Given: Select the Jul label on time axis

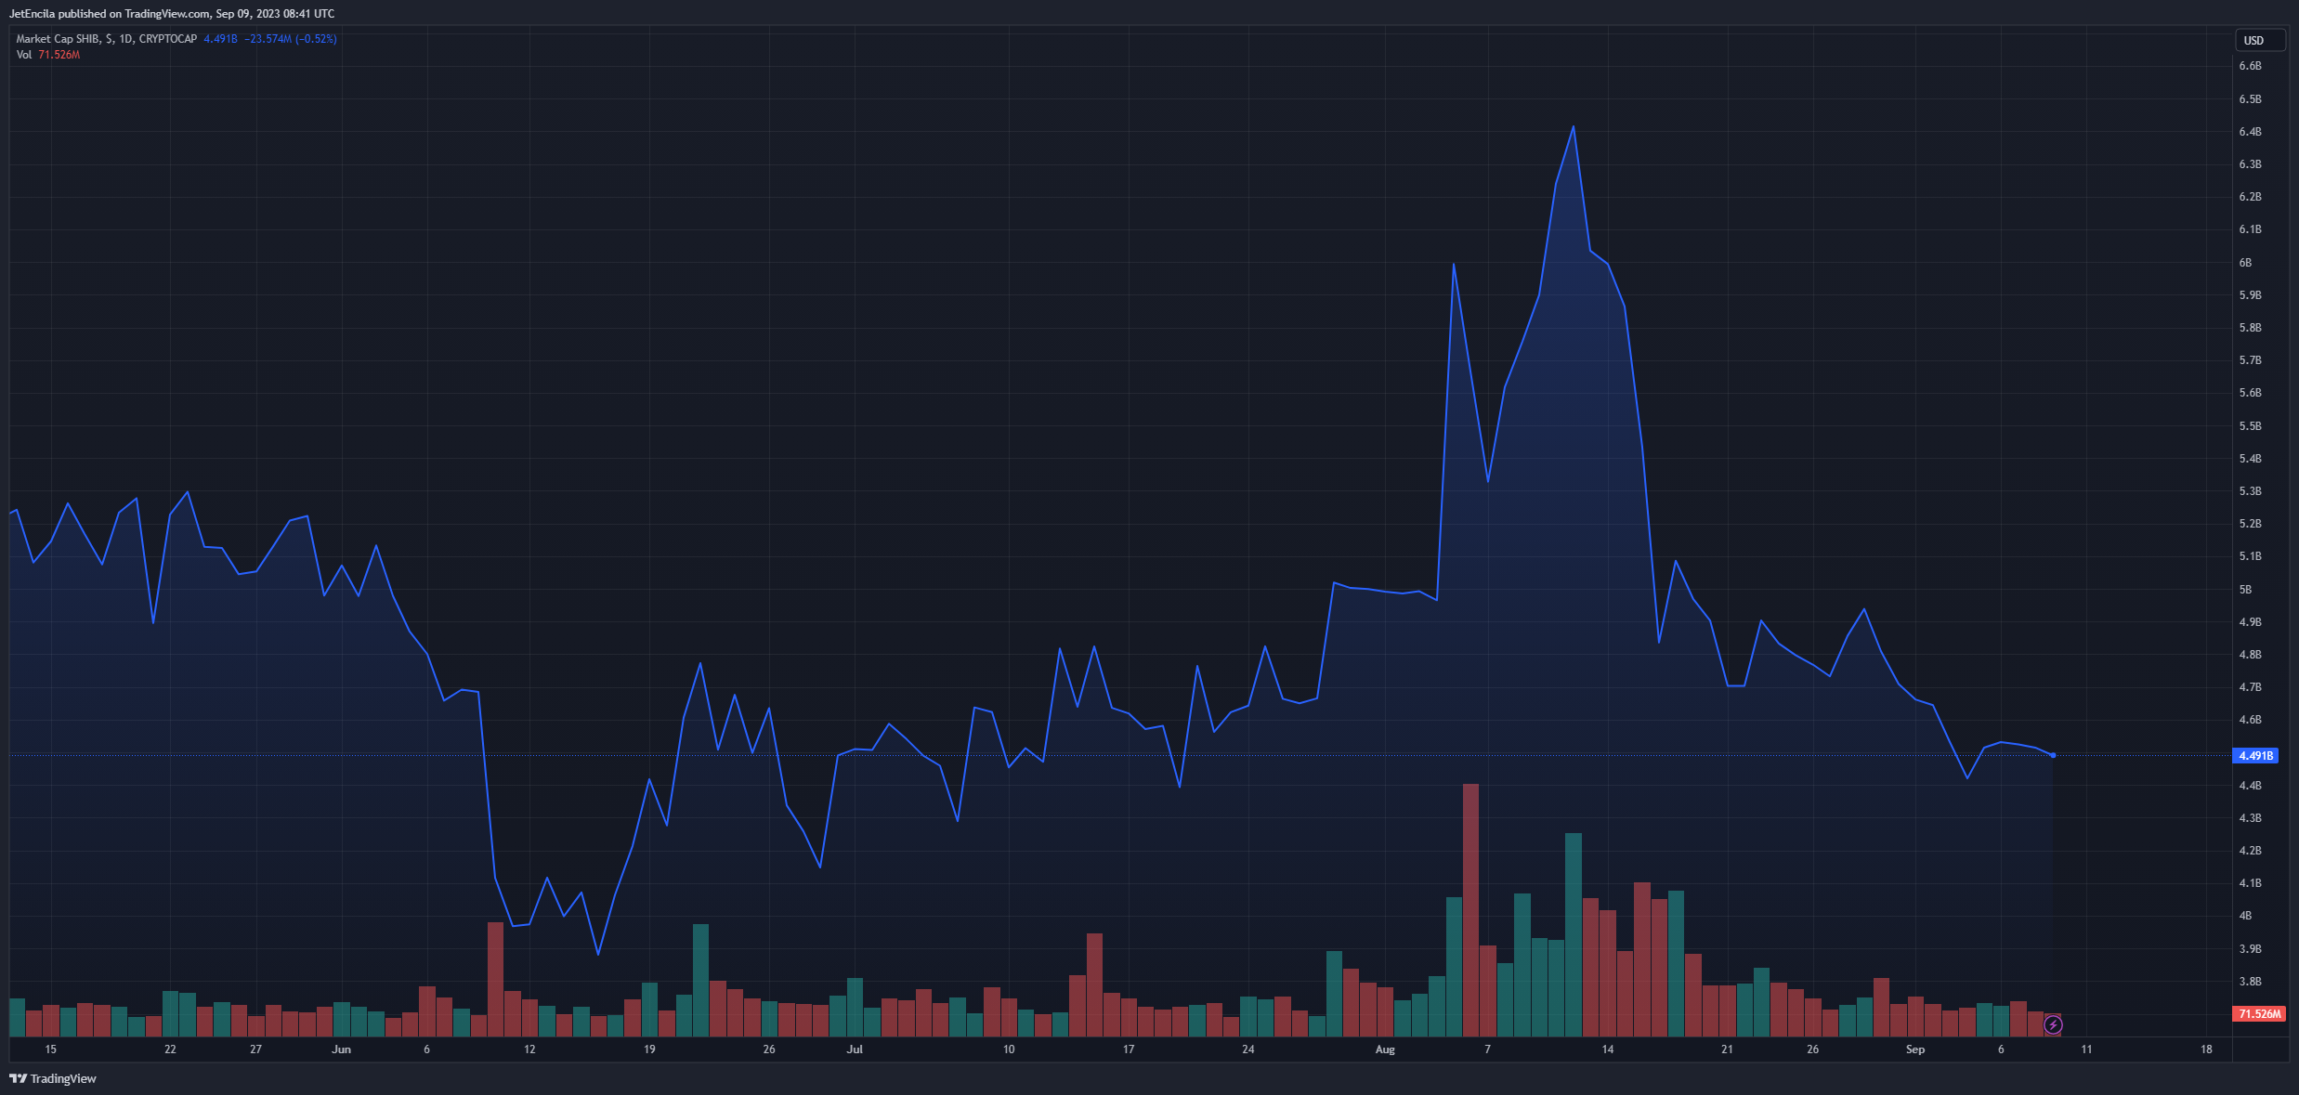Looking at the screenshot, I should pyautogui.click(x=855, y=1049).
